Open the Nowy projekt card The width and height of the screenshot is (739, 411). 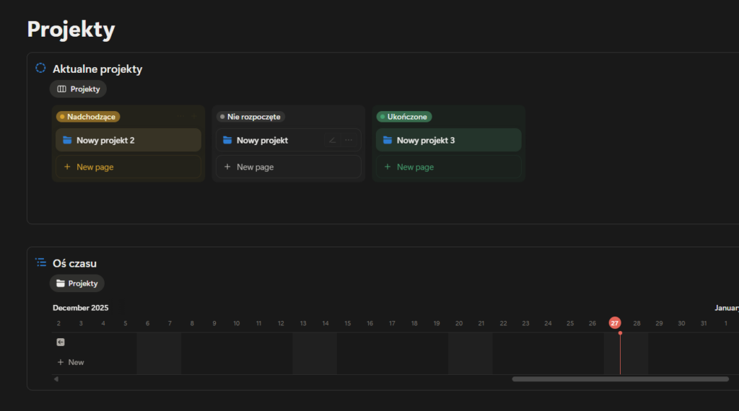coord(289,141)
